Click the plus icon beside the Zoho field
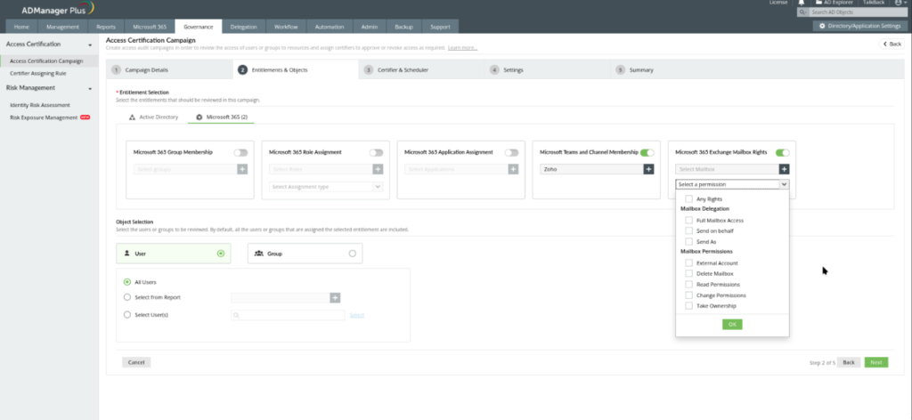The height and width of the screenshot is (420, 912). [x=648, y=169]
